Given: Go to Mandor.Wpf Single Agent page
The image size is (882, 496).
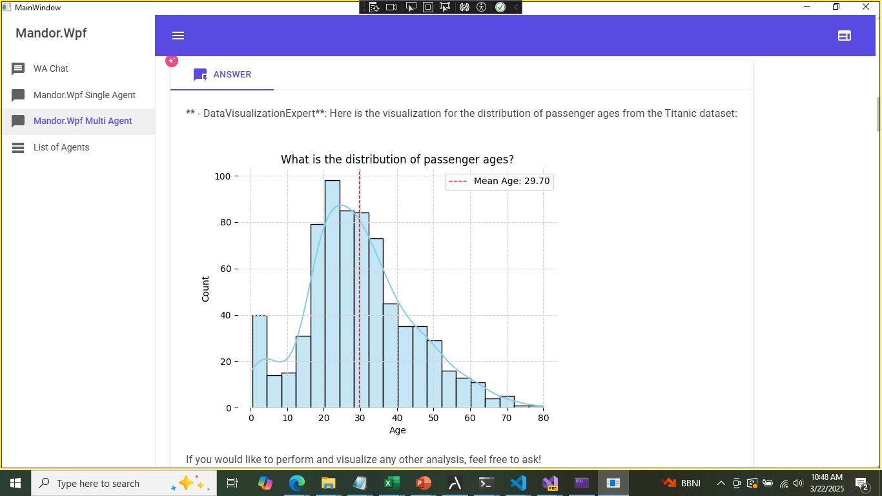Looking at the screenshot, I should point(84,95).
